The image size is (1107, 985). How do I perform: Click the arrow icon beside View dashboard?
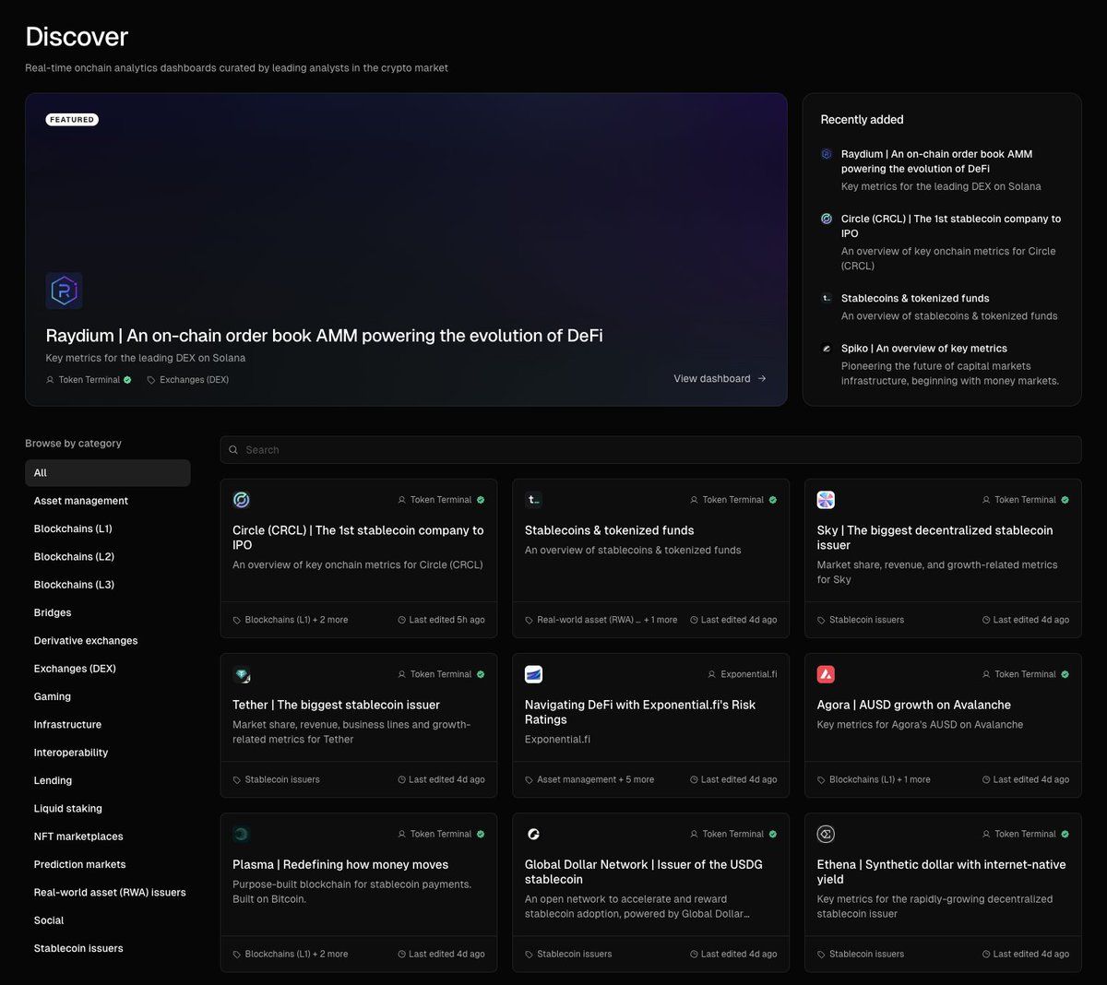coord(762,378)
